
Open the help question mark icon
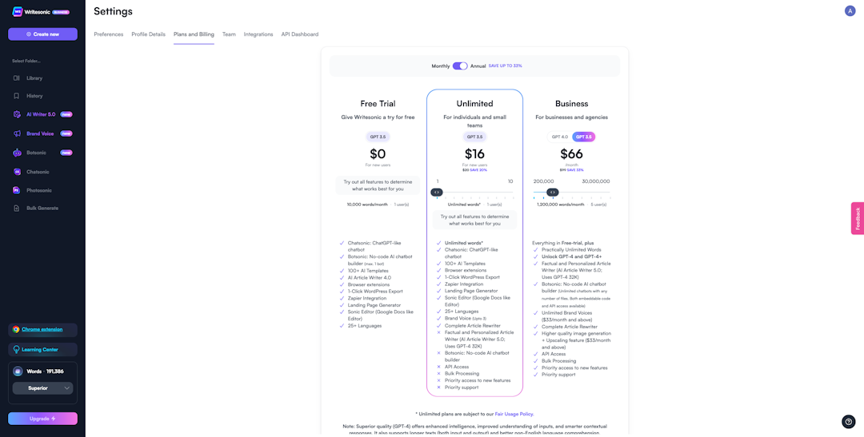[849, 422]
